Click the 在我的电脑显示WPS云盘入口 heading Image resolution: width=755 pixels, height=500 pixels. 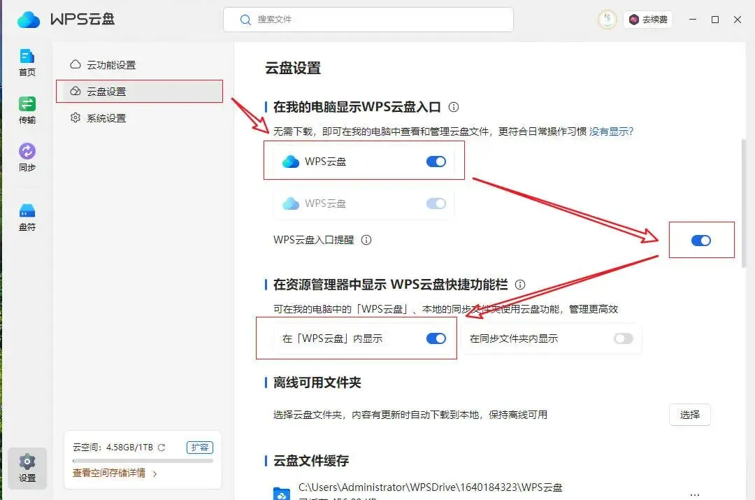click(357, 107)
